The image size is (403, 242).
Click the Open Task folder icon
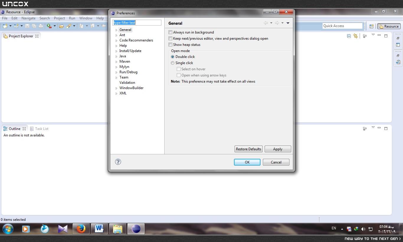tap(61, 26)
